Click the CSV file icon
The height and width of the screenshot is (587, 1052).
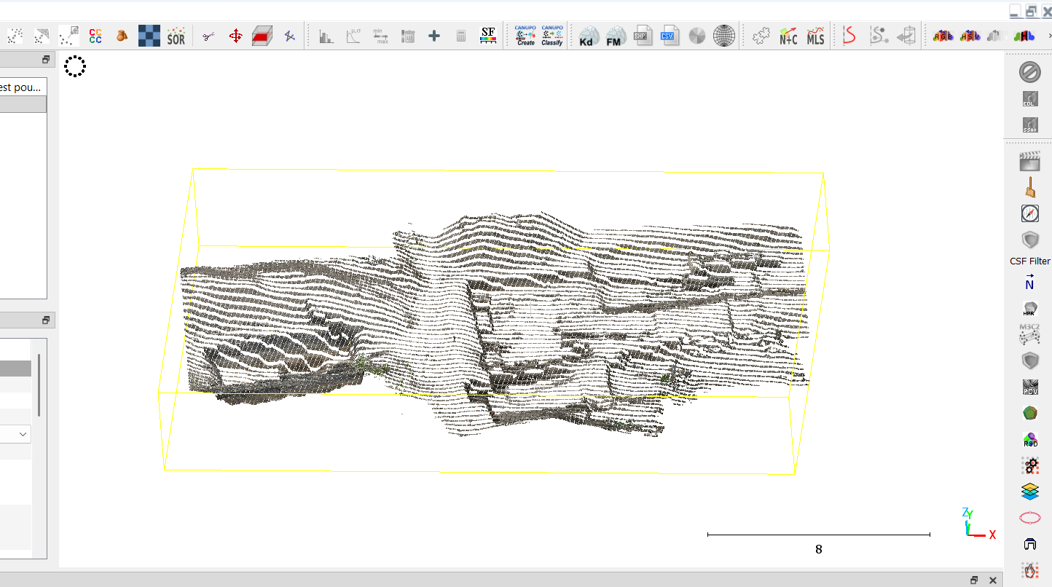coord(668,36)
